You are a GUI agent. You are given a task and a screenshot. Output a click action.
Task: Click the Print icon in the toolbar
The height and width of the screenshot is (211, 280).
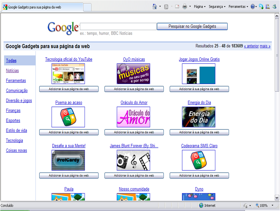tap(185, 7)
